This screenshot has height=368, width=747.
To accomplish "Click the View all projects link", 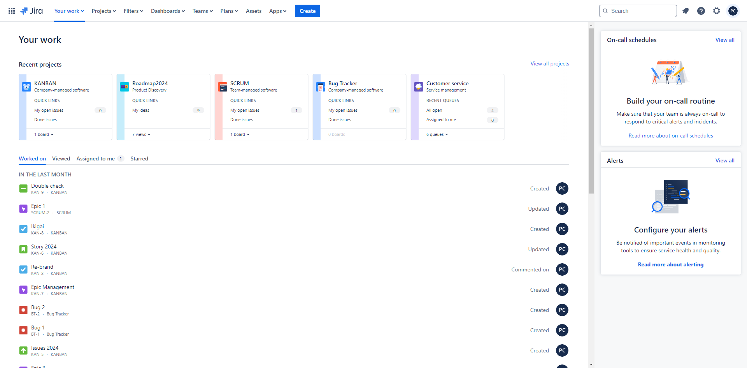I will pos(549,63).
